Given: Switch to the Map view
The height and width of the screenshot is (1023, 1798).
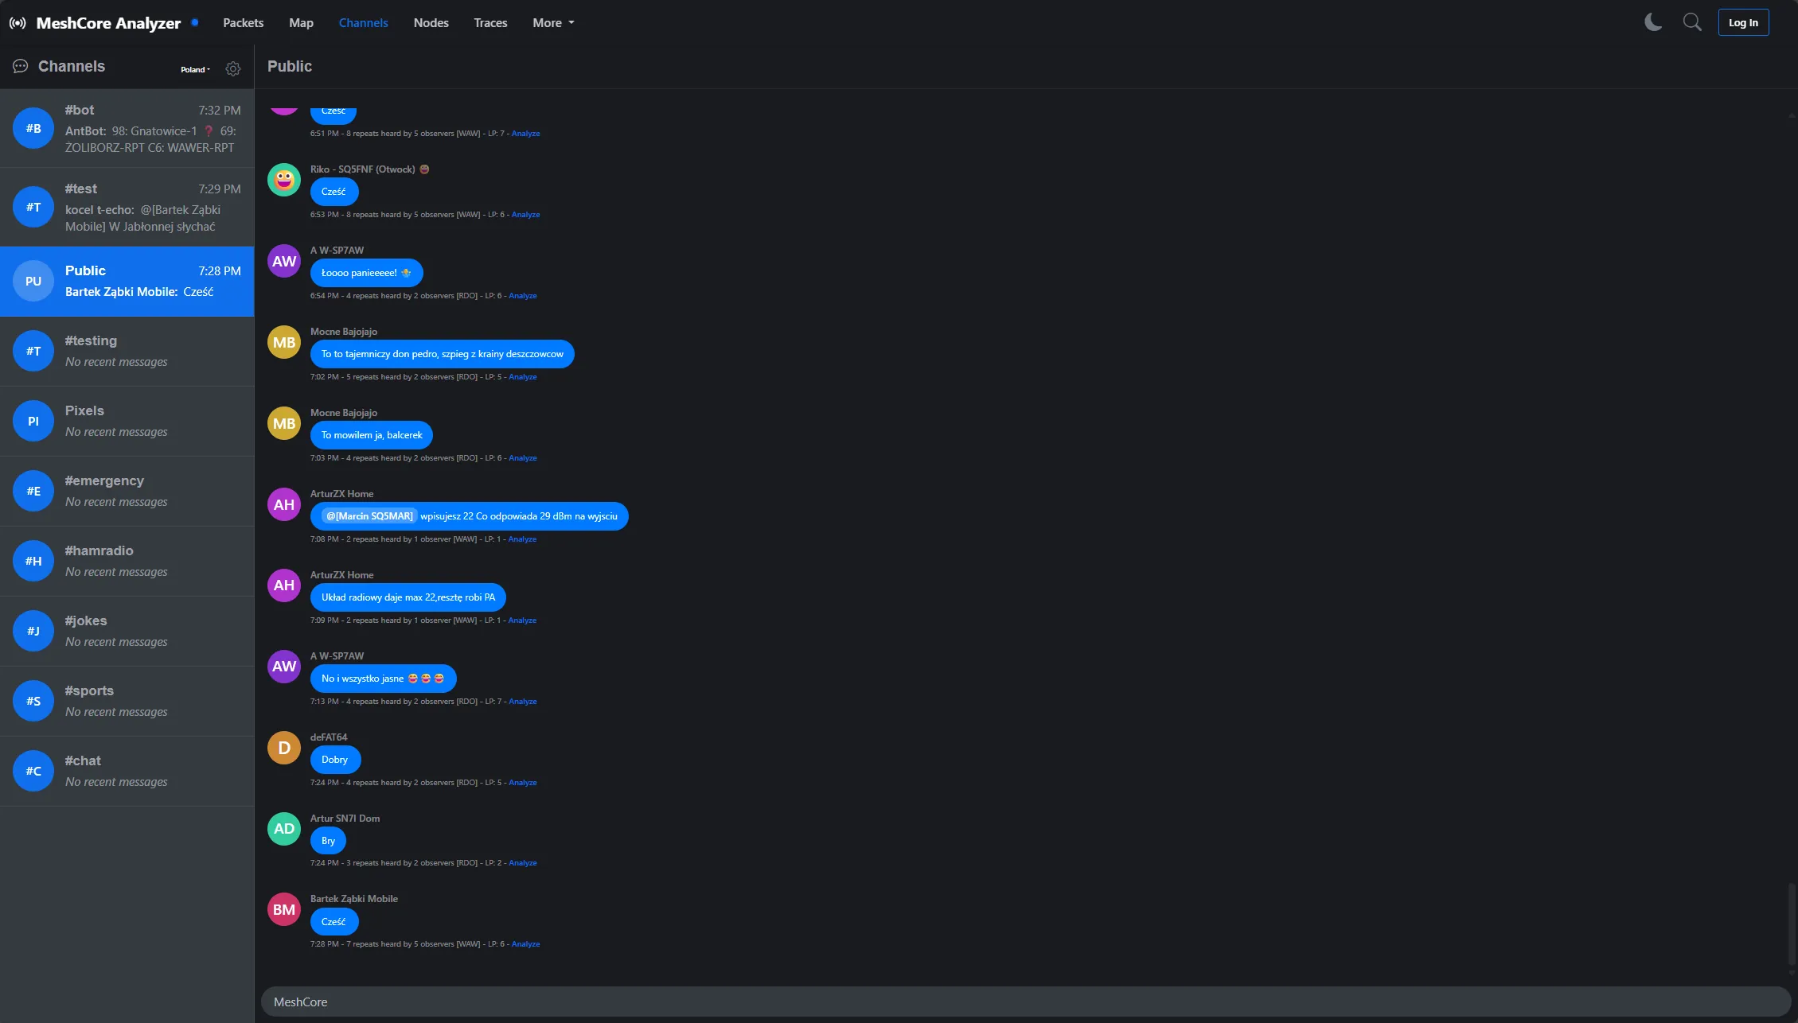Looking at the screenshot, I should pos(301,23).
